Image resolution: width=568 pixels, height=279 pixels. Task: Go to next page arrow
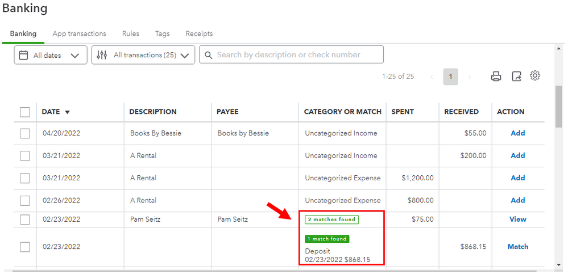point(469,77)
